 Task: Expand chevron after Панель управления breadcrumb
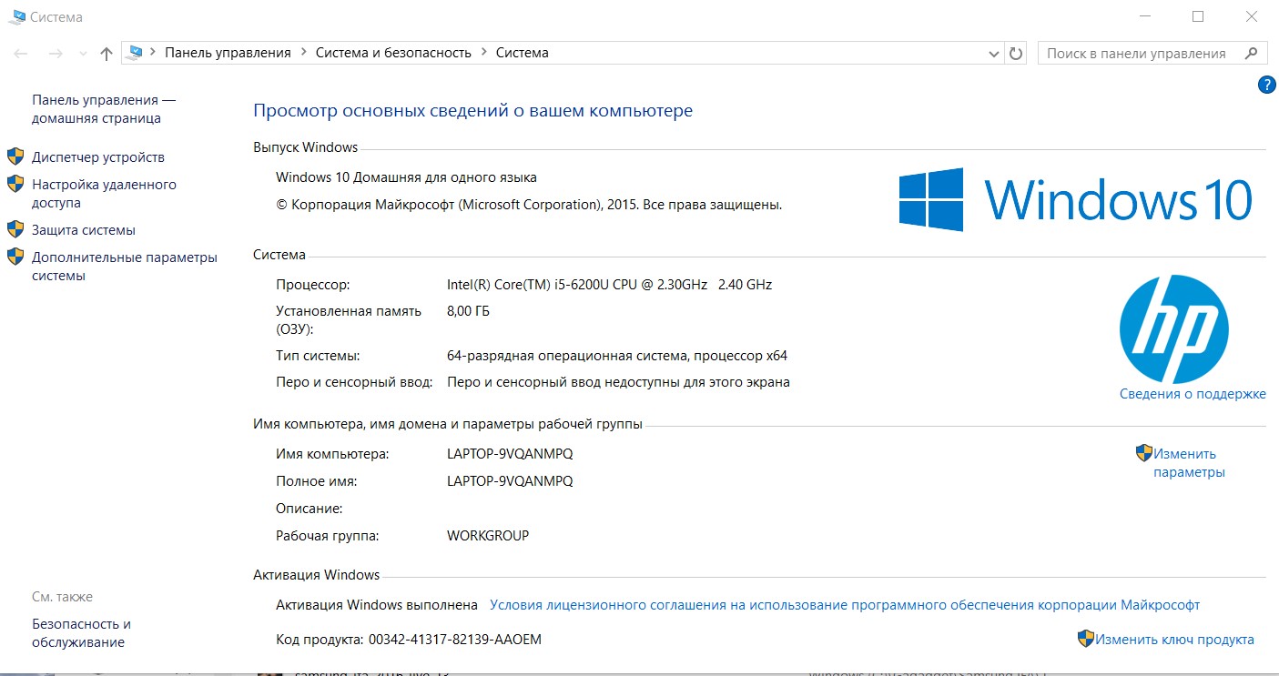(x=303, y=53)
